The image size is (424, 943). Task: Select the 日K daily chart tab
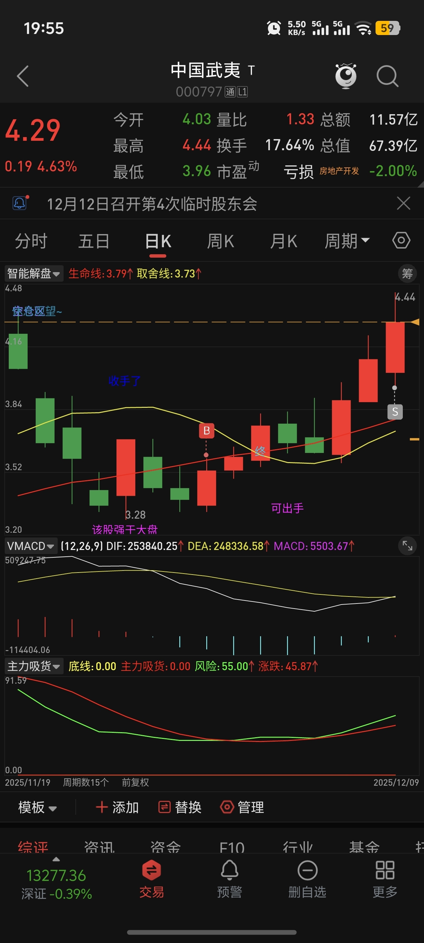point(158,241)
